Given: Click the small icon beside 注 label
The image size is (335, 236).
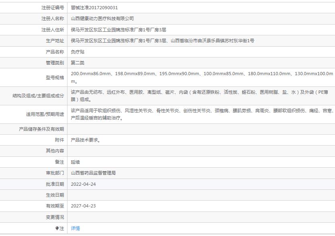Looking at the screenshot, I should pyautogui.click(x=57, y=228).
